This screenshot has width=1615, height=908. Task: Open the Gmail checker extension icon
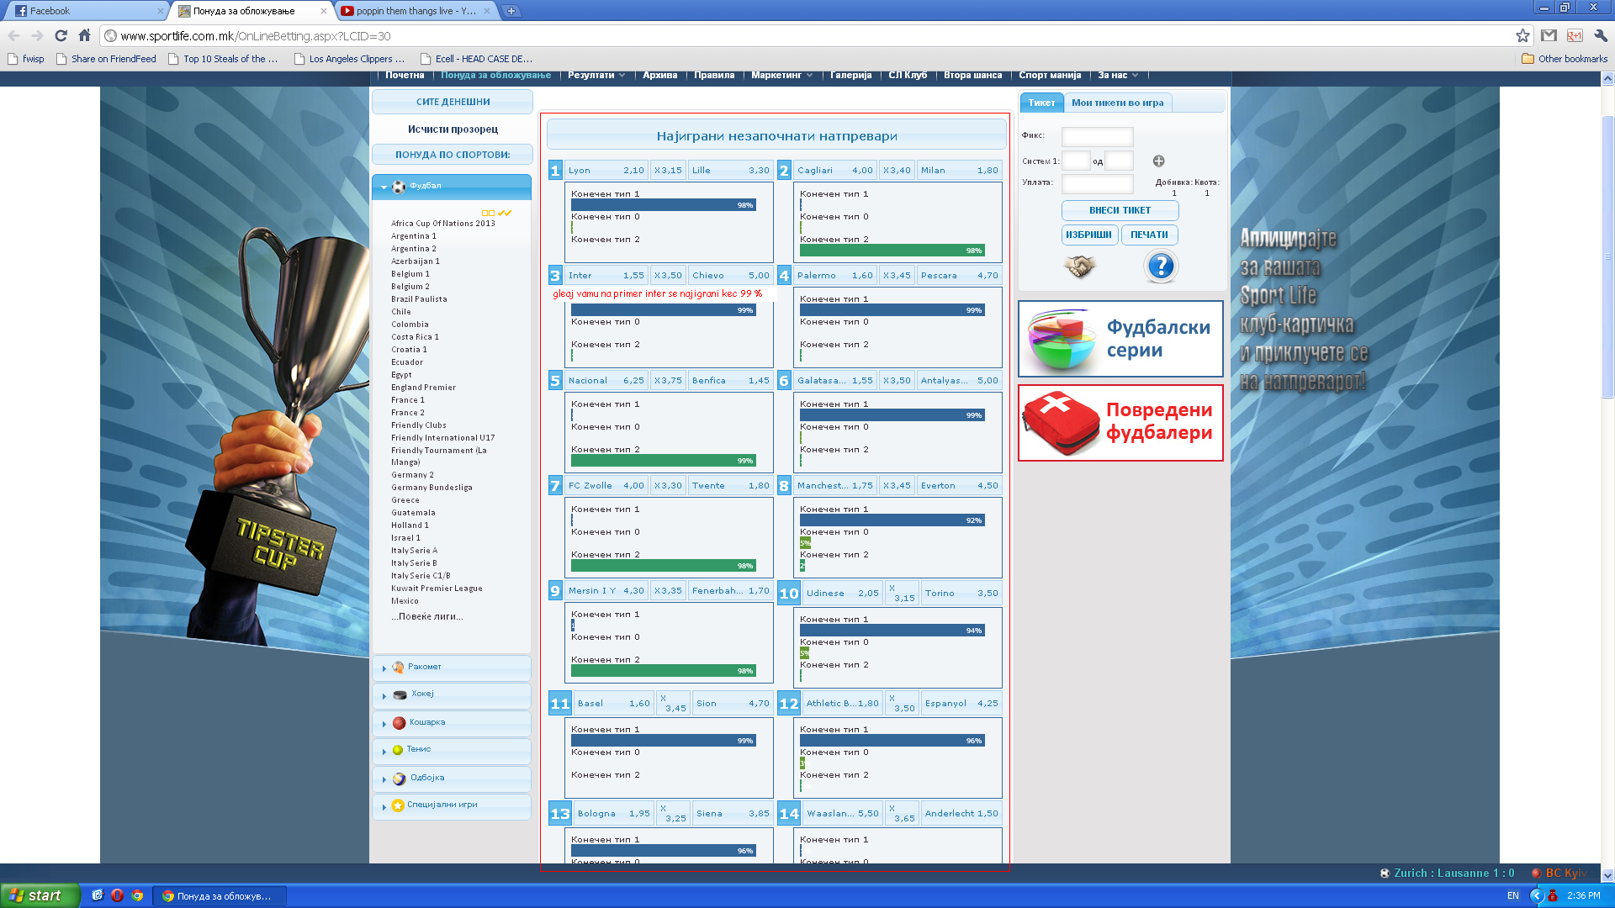pos(1549,35)
